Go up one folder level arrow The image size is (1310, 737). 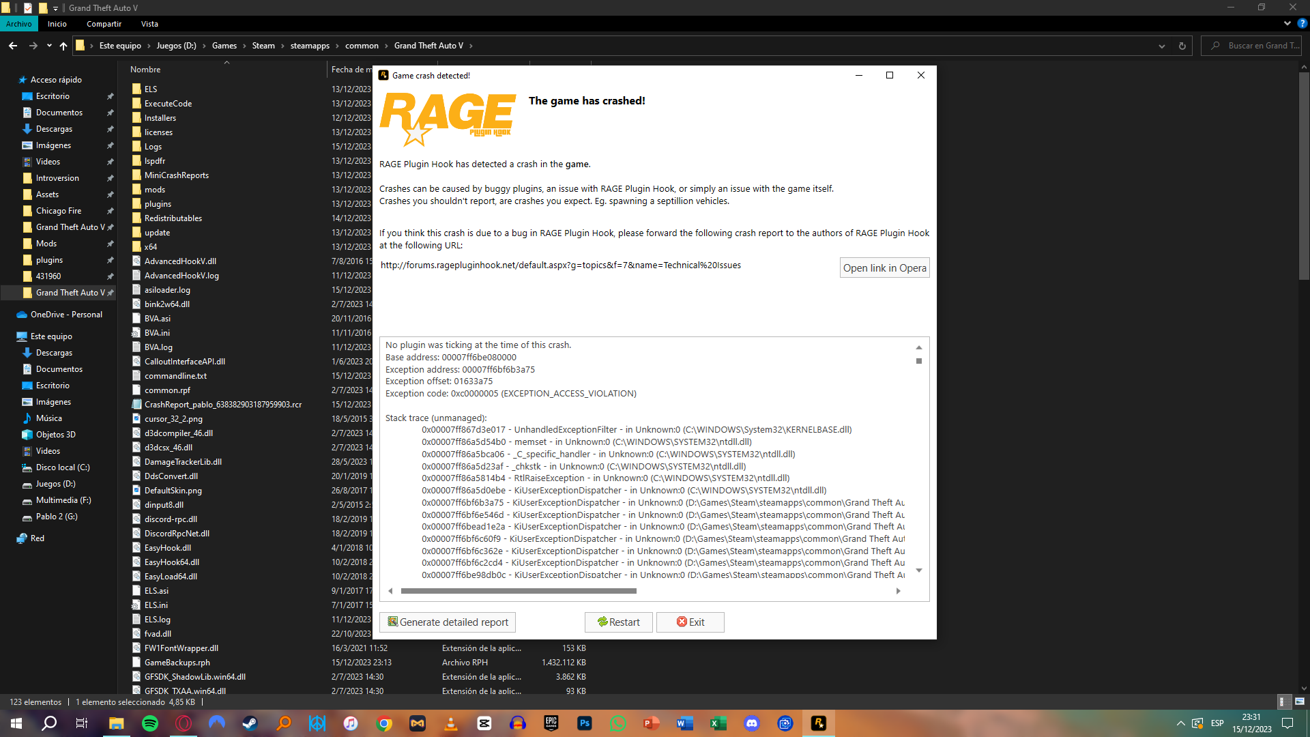(x=63, y=46)
